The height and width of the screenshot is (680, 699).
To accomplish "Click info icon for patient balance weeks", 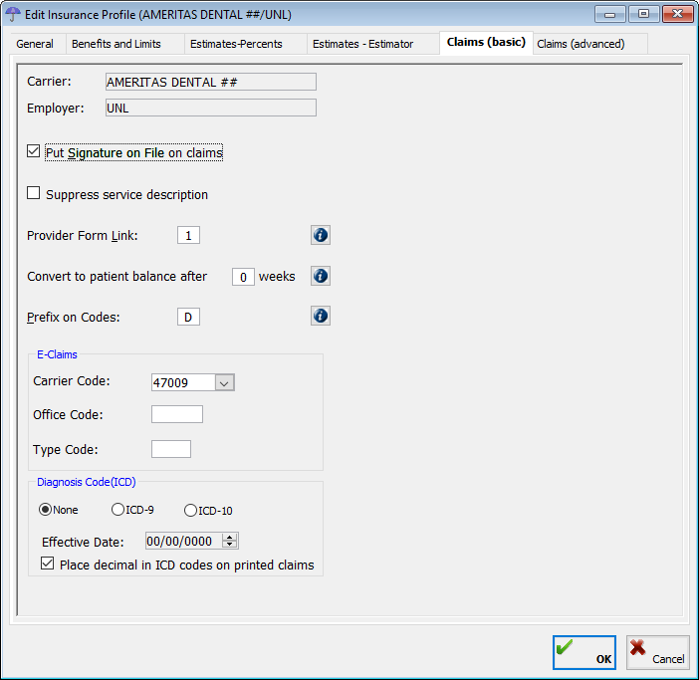I will [321, 276].
